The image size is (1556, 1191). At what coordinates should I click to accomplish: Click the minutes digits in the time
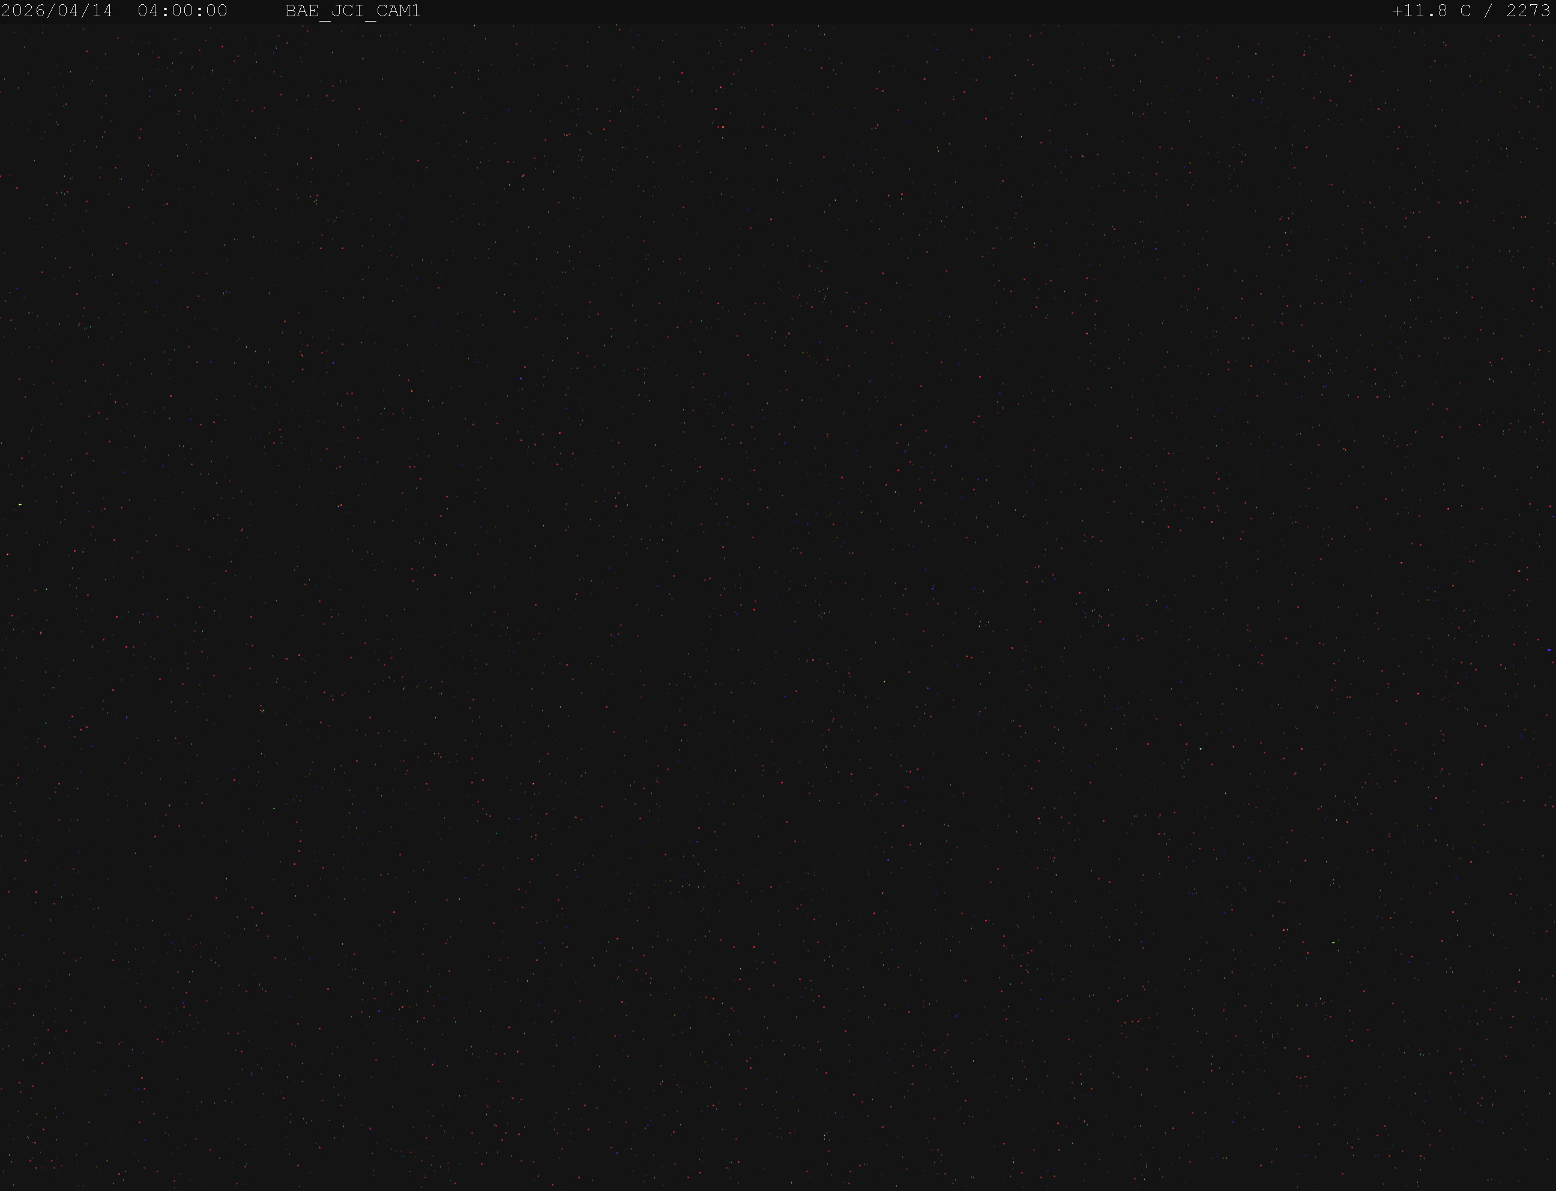(182, 11)
